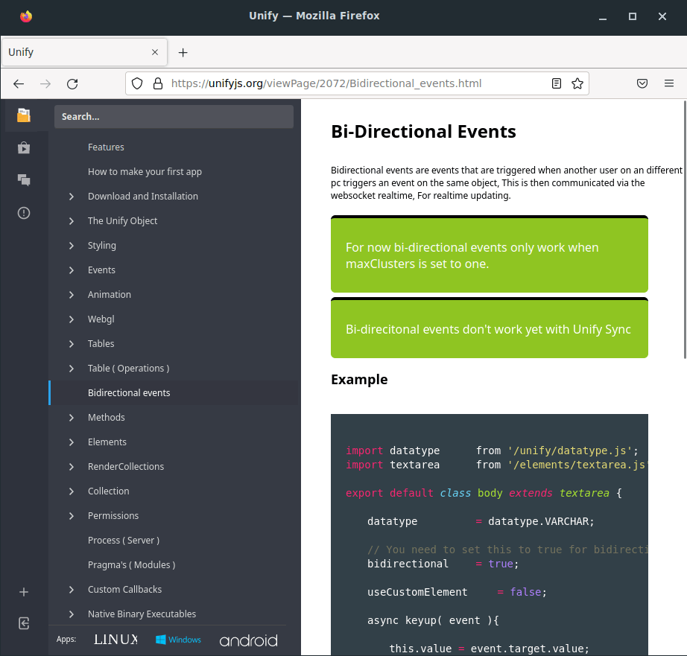Click the Bi-Directional Events heading
Viewport: 687px width, 656px height.
tap(423, 131)
